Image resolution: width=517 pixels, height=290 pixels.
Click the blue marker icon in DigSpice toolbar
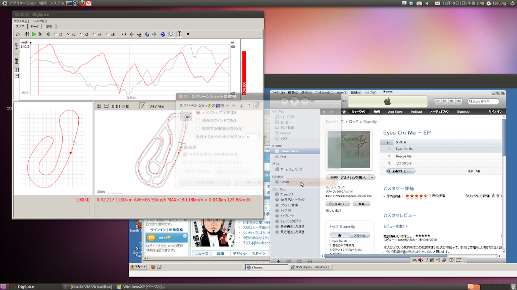pyautogui.click(x=147, y=34)
